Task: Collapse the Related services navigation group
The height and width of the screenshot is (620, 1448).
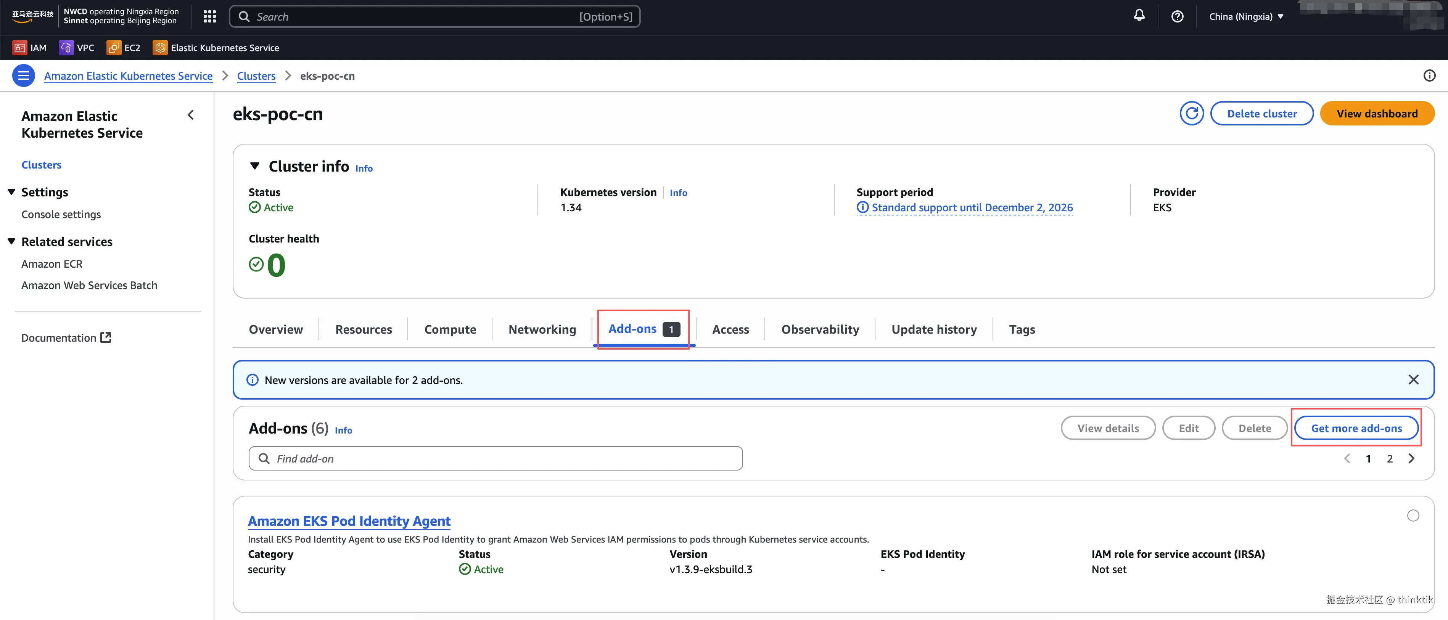Action: pyautogui.click(x=12, y=242)
